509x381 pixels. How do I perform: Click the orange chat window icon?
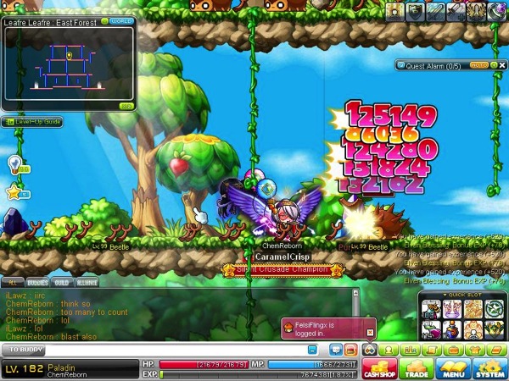[x=351, y=350]
